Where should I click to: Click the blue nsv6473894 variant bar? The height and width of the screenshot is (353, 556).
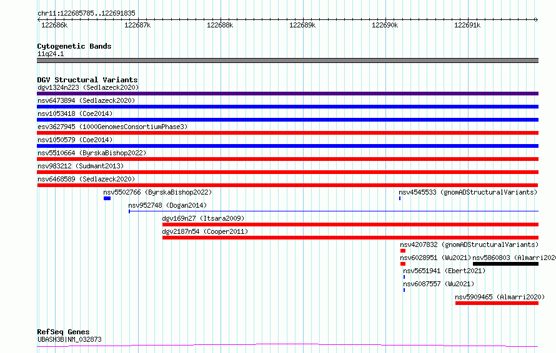(x=287, y=107)
